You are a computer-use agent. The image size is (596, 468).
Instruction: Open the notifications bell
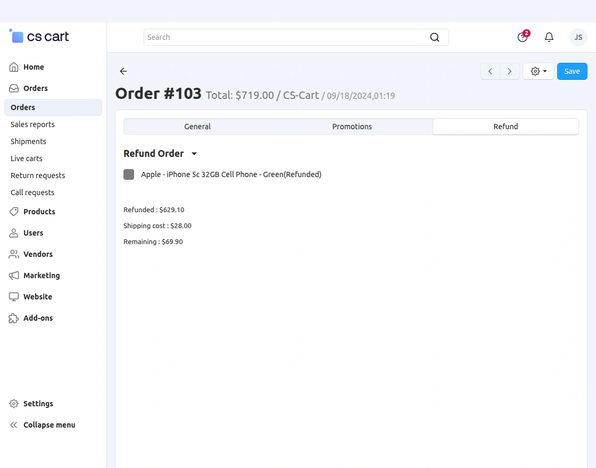(x=549, y=37)
